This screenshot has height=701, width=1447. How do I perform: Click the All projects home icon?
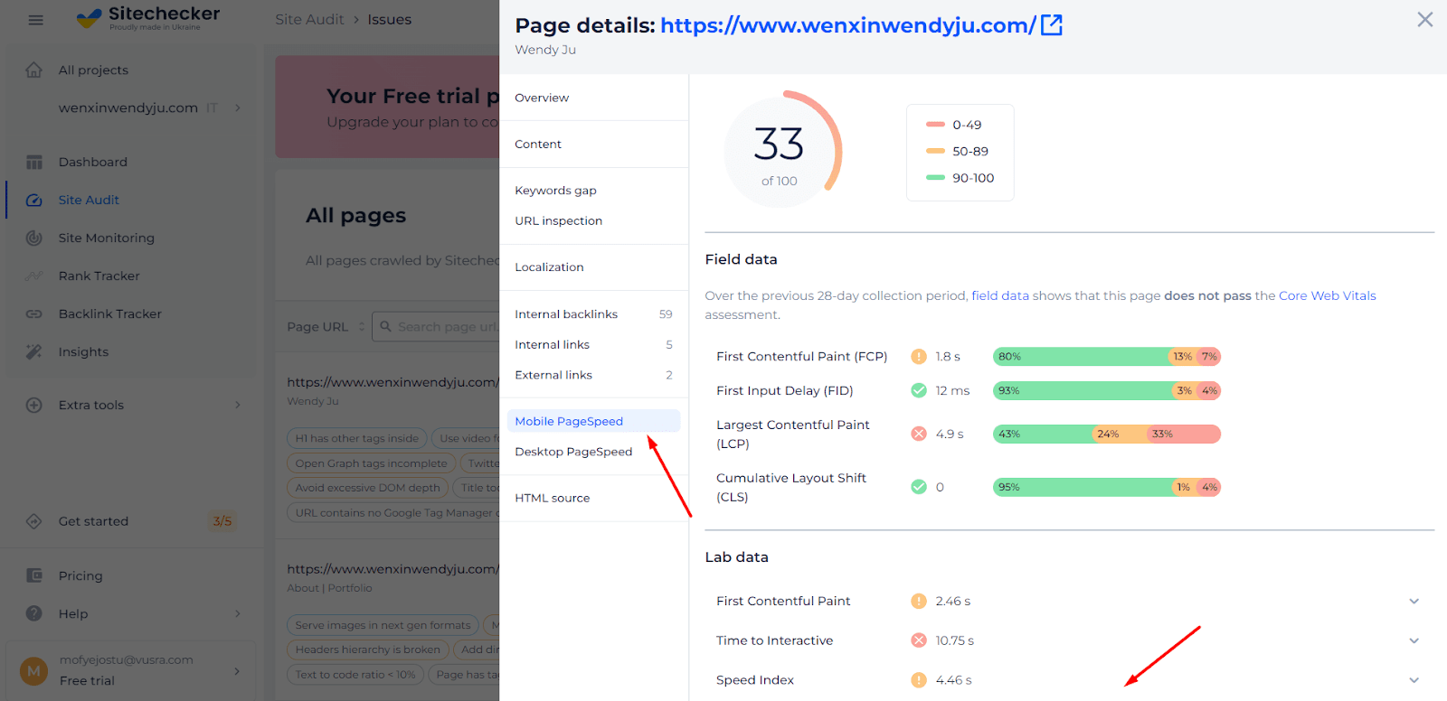pyautogui.click(x=34, y=70)
